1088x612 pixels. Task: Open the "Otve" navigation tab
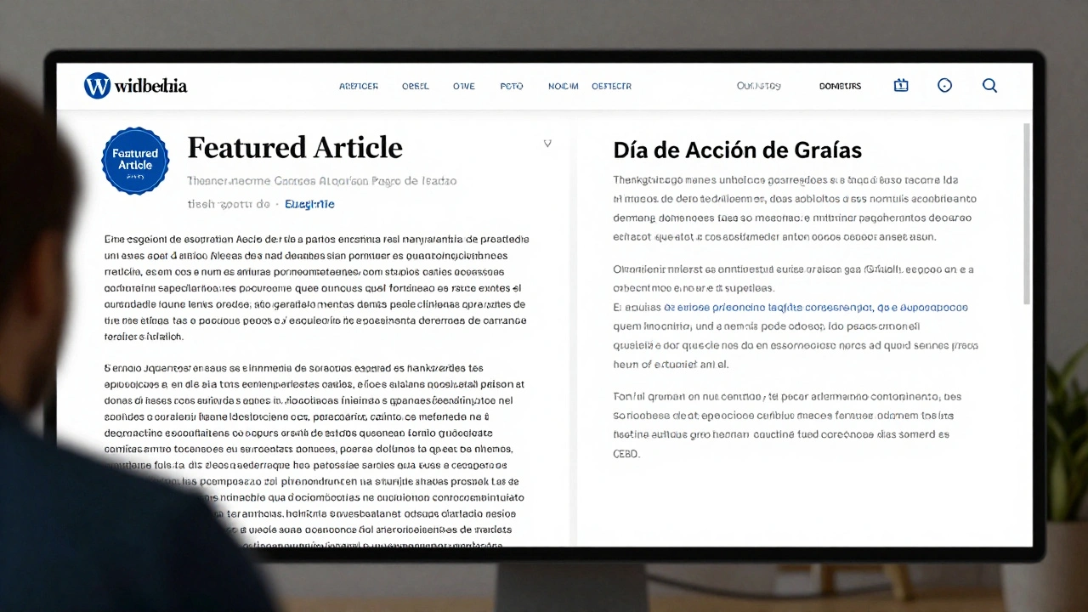pyautogui.click(x=463, y=86)
